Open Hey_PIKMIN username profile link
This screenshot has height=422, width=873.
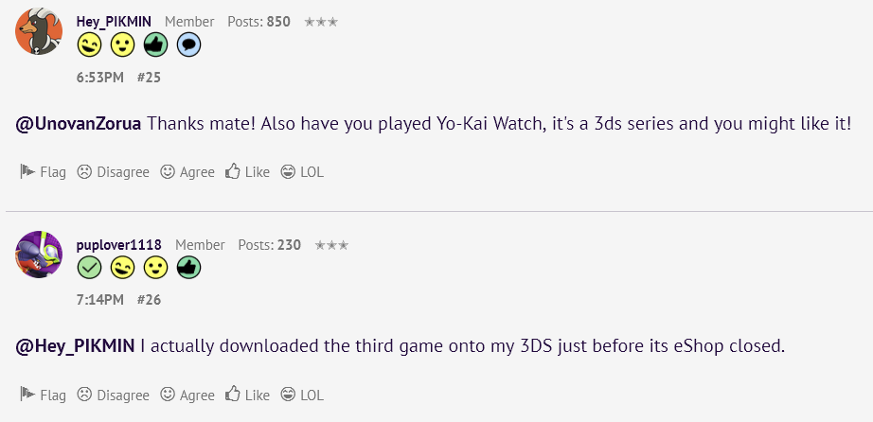point(114,22)
